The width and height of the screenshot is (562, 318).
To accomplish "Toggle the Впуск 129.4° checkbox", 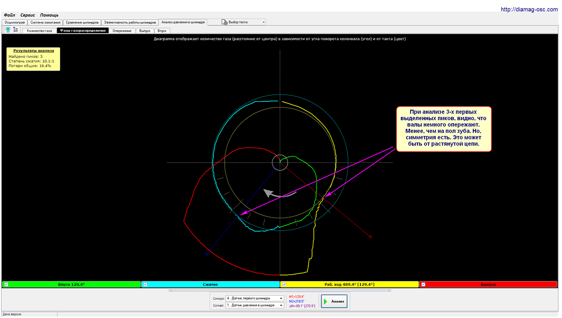I will click(x=6, y=284).
